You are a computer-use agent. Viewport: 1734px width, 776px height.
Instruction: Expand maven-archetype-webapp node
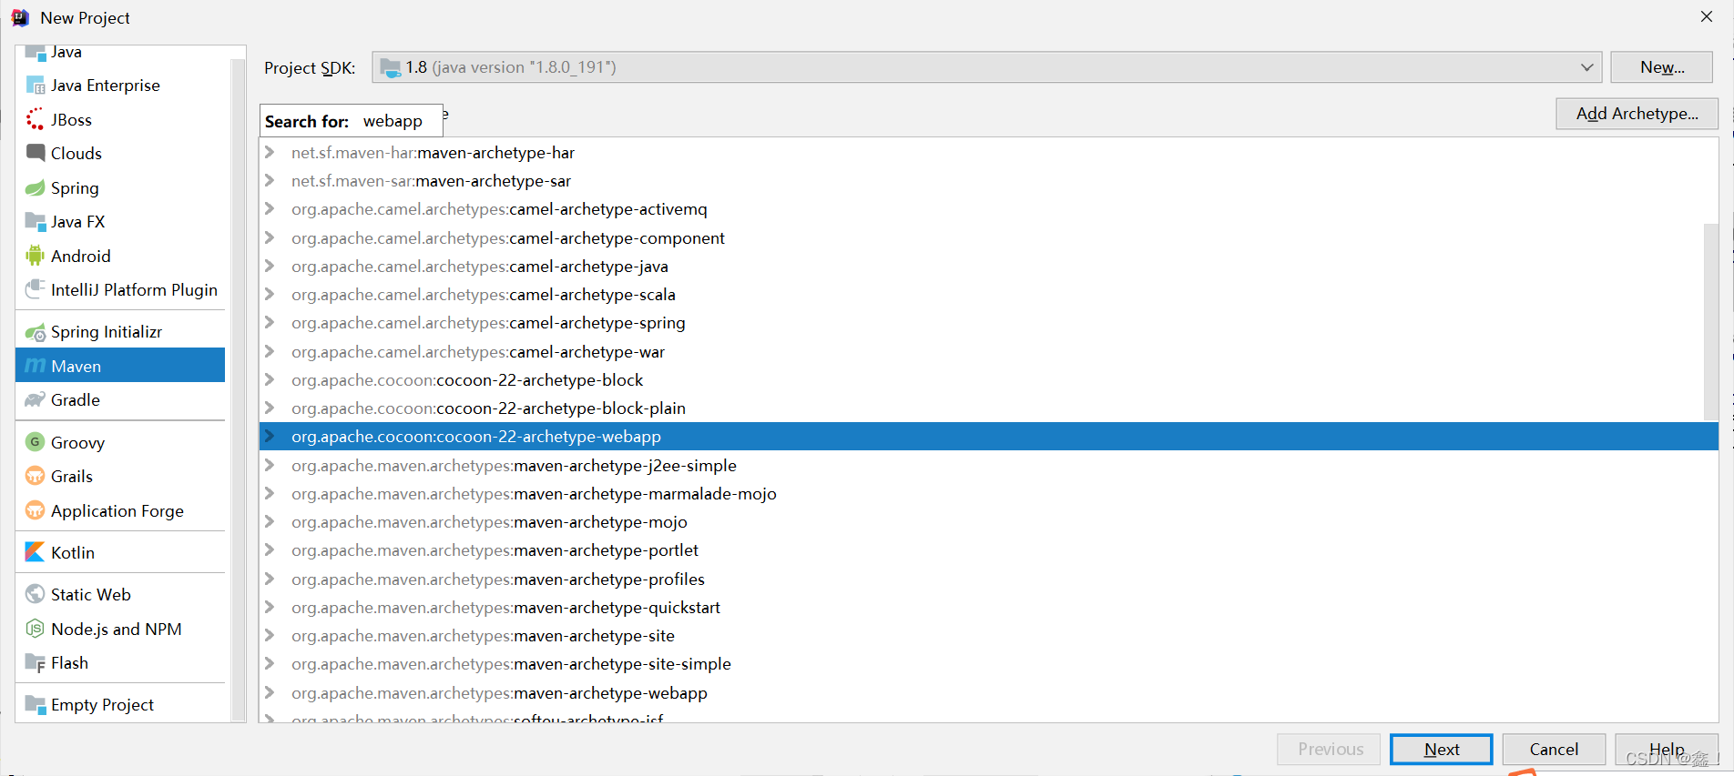coord(270,693)
